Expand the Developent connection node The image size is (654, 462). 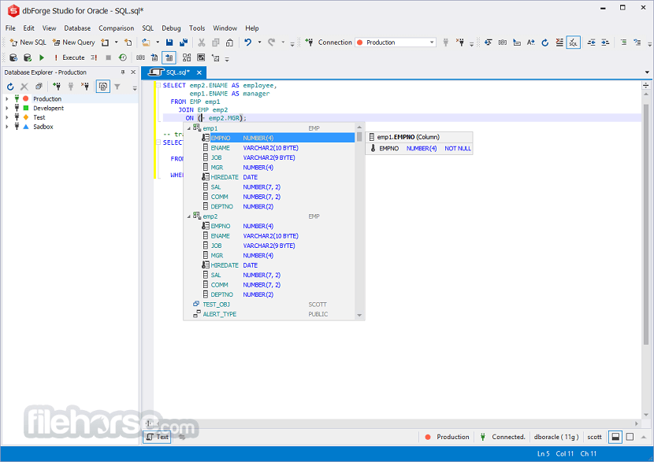pyautogui.click(x=6, y=108)
